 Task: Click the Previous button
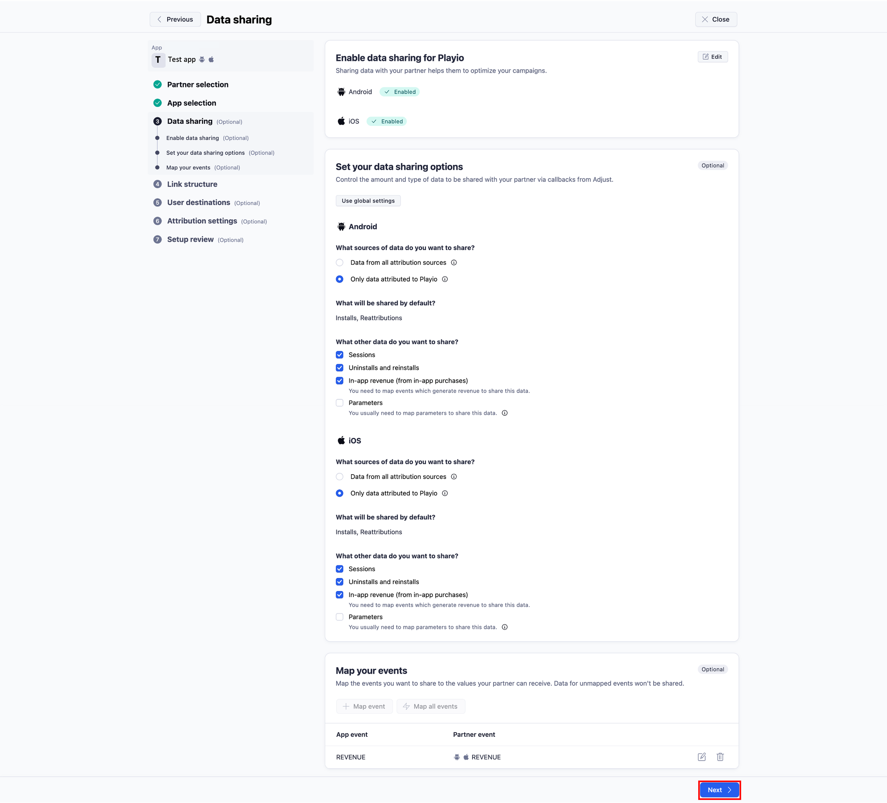[x=175, y=19]
